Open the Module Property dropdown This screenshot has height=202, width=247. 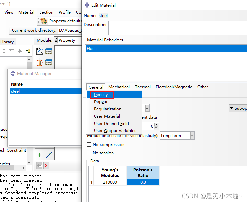[x=68, y=40]
